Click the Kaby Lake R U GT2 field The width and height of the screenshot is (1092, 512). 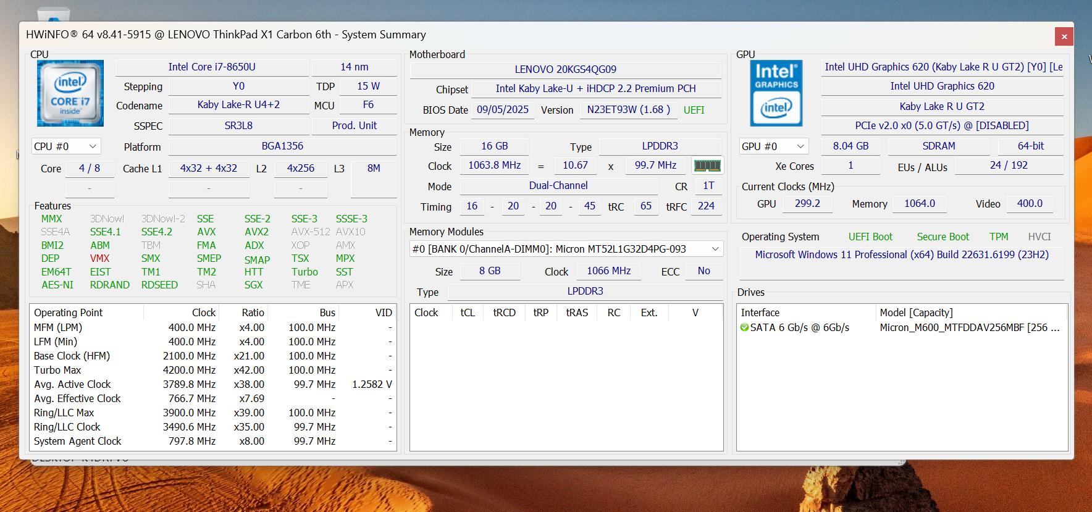tap(942, 106)
